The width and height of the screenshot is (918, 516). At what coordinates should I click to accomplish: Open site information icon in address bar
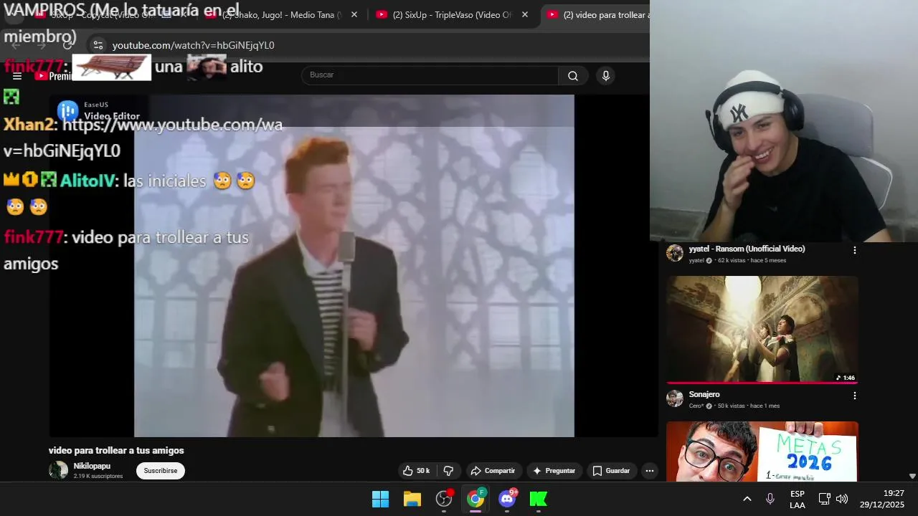click(98, 45)
